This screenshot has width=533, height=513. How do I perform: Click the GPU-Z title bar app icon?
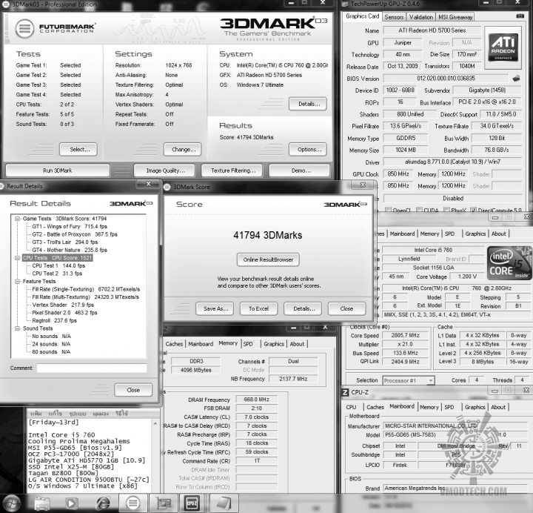345,4
